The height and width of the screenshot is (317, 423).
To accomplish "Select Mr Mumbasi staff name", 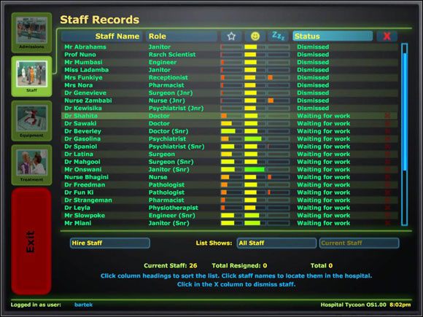I will click(x=83, y=62).
